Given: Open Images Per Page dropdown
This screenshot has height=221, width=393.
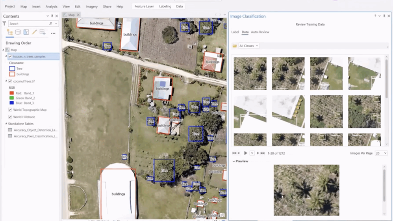Looking at the screenshot, I should click(381, 153).
